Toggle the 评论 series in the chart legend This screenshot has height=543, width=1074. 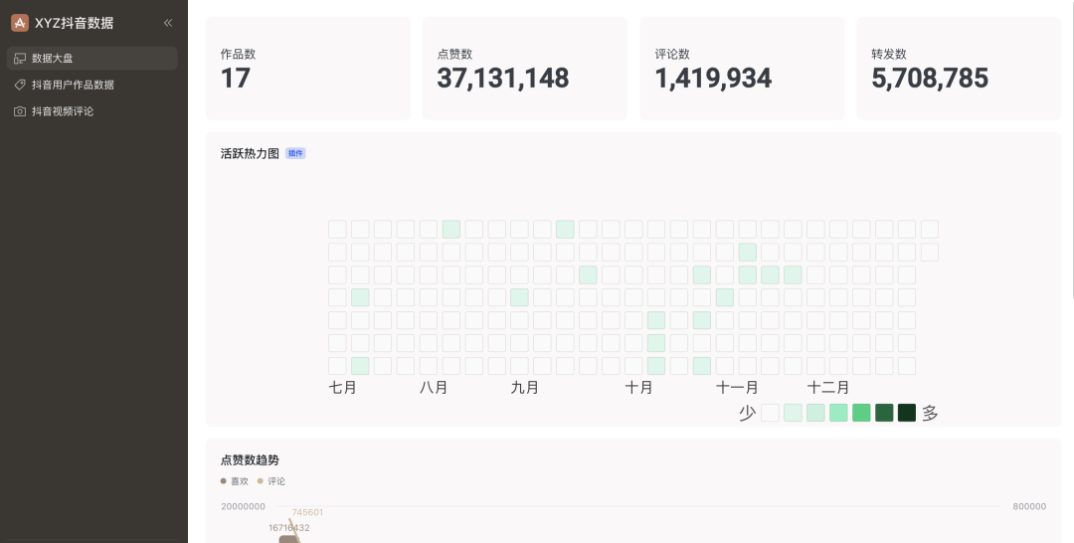[x=271, y=481]
